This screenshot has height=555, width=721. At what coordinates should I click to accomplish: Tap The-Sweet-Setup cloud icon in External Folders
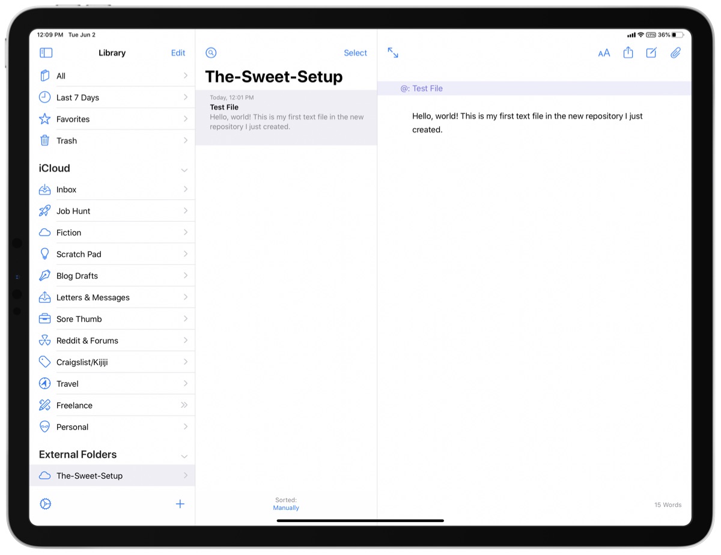(x=44, y=476)
